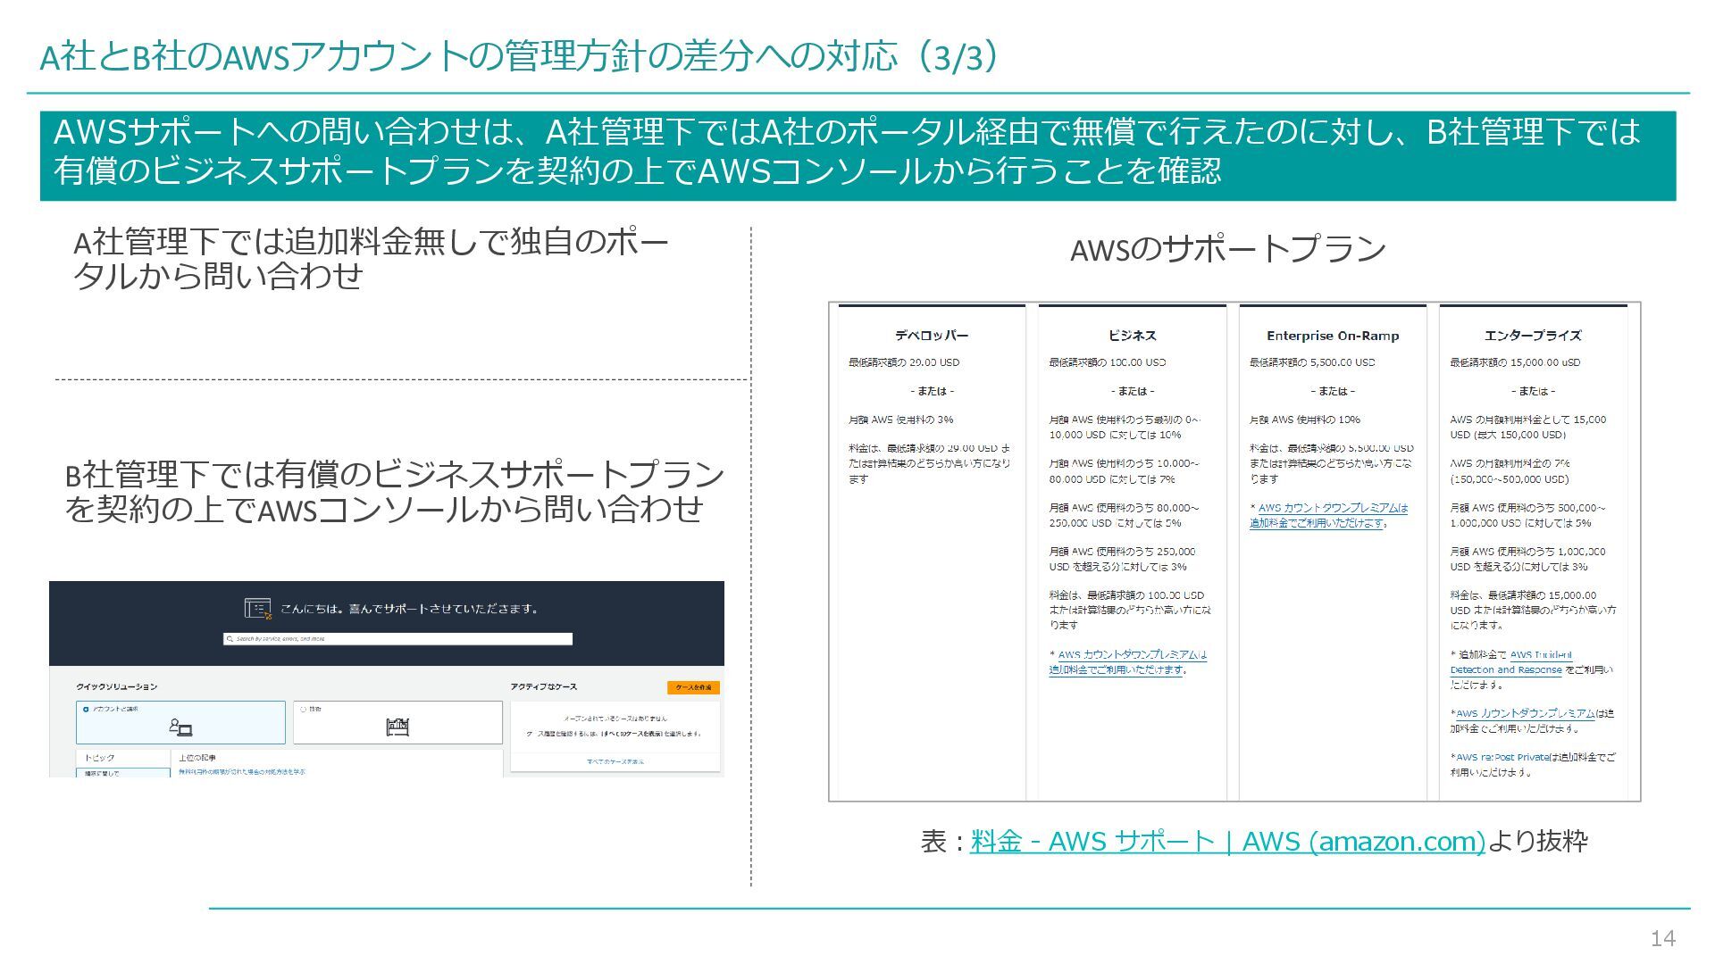Screen dimensions: 1715x964
Task: Open the 料金 - AWS サポート | AWS (amazon.com) link
Action: click(1227, 842)
